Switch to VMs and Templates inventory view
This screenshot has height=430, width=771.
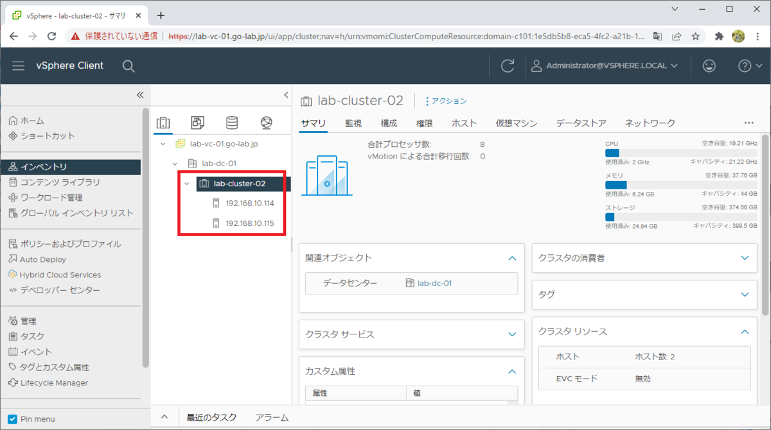198,123
